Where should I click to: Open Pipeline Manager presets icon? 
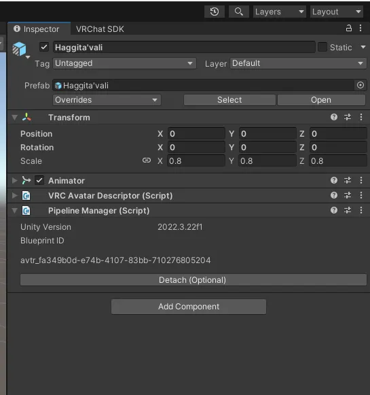(348, 210)
